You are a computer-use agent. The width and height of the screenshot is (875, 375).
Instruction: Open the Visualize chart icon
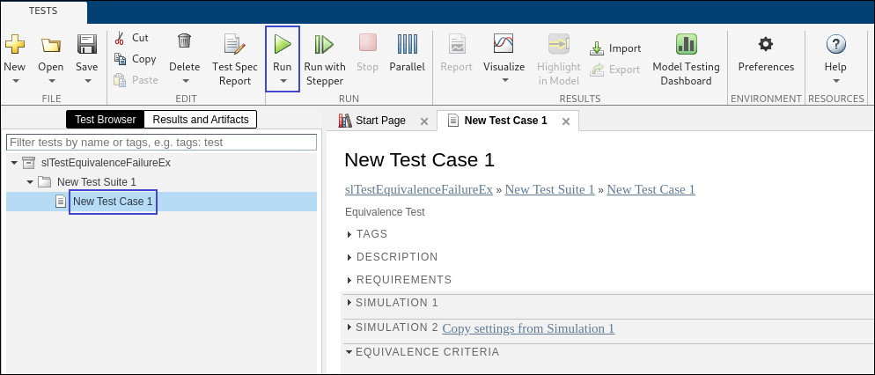point(504,44)
